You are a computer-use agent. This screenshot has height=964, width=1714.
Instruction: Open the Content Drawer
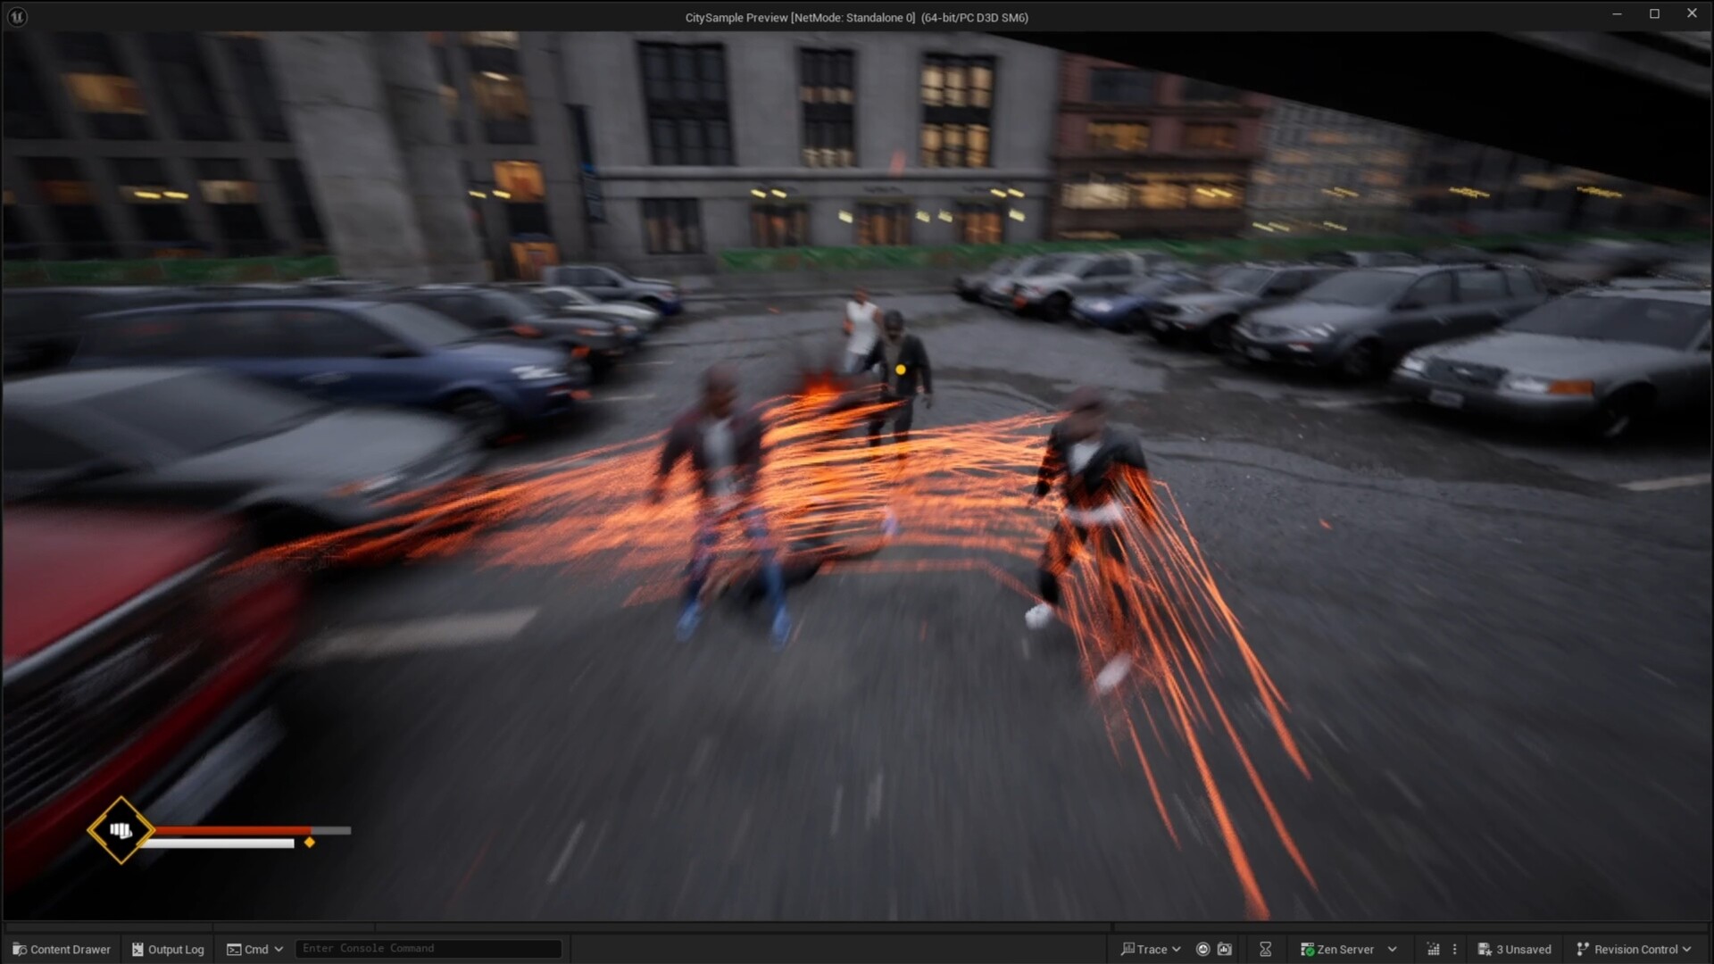click(61, 949)
